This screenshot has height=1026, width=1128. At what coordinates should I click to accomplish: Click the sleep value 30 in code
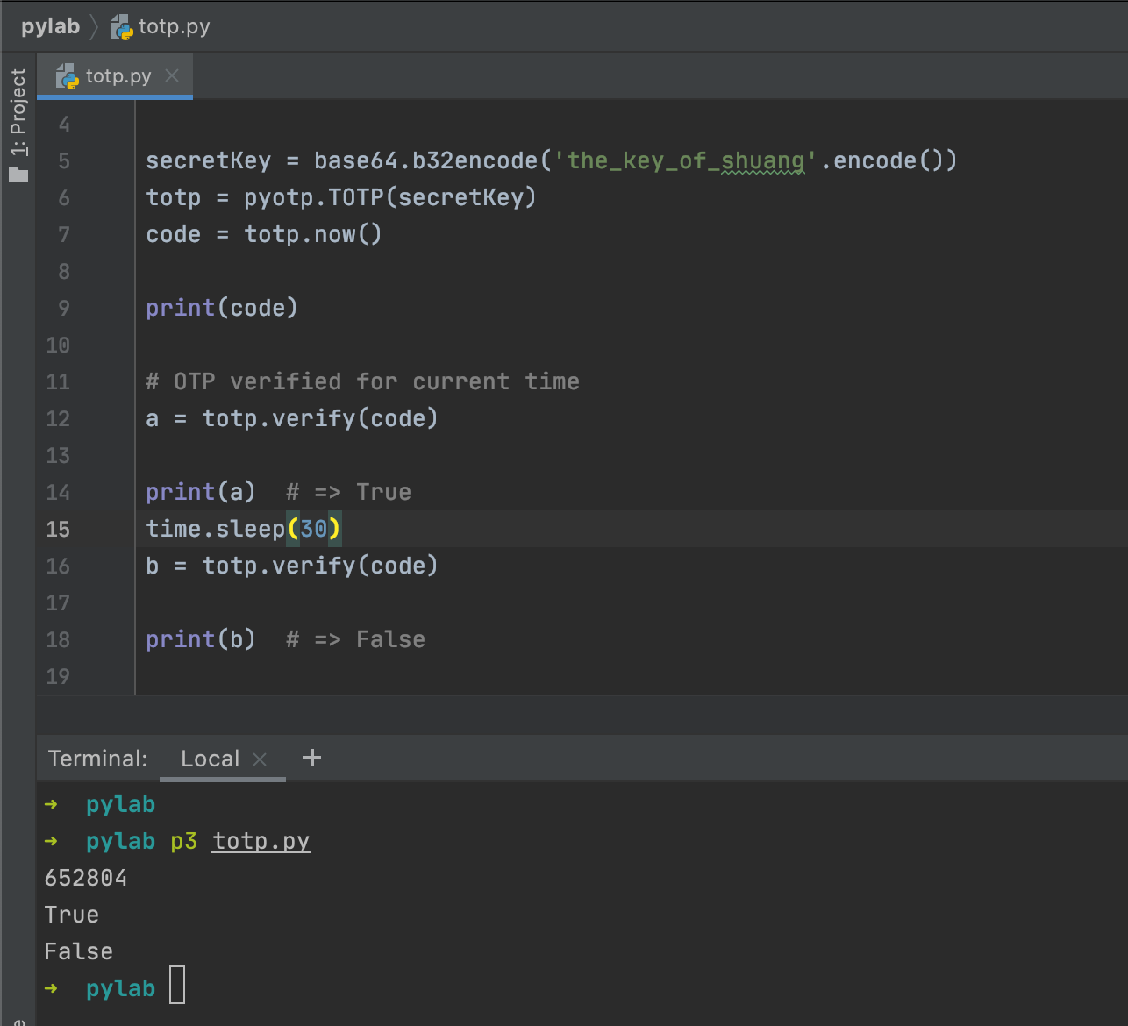(x=313, y=530)
